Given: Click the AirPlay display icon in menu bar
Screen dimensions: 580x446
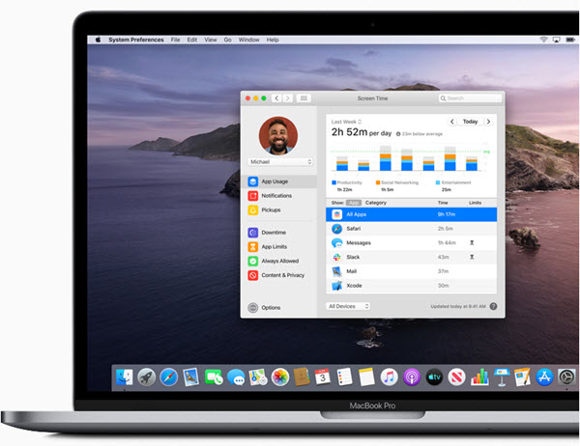Looking at the screenshot, I should tap(557, 40).
